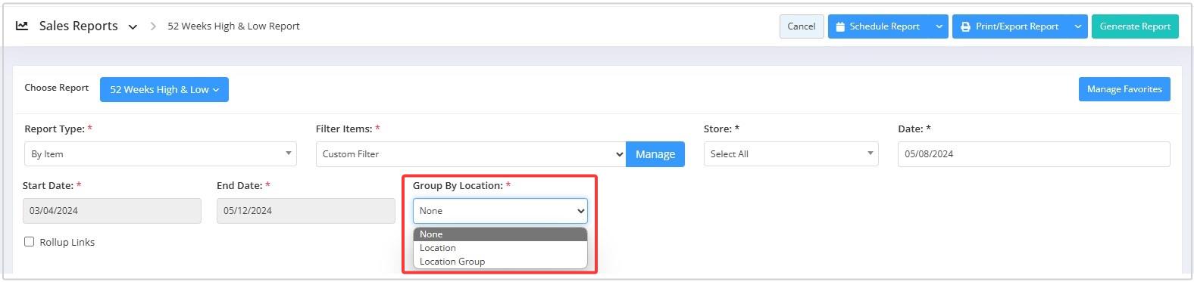
Task: Click the 52 Weeks High & Low Report breadcrumb
Action: pyautogui.click(x=233, y=26)
